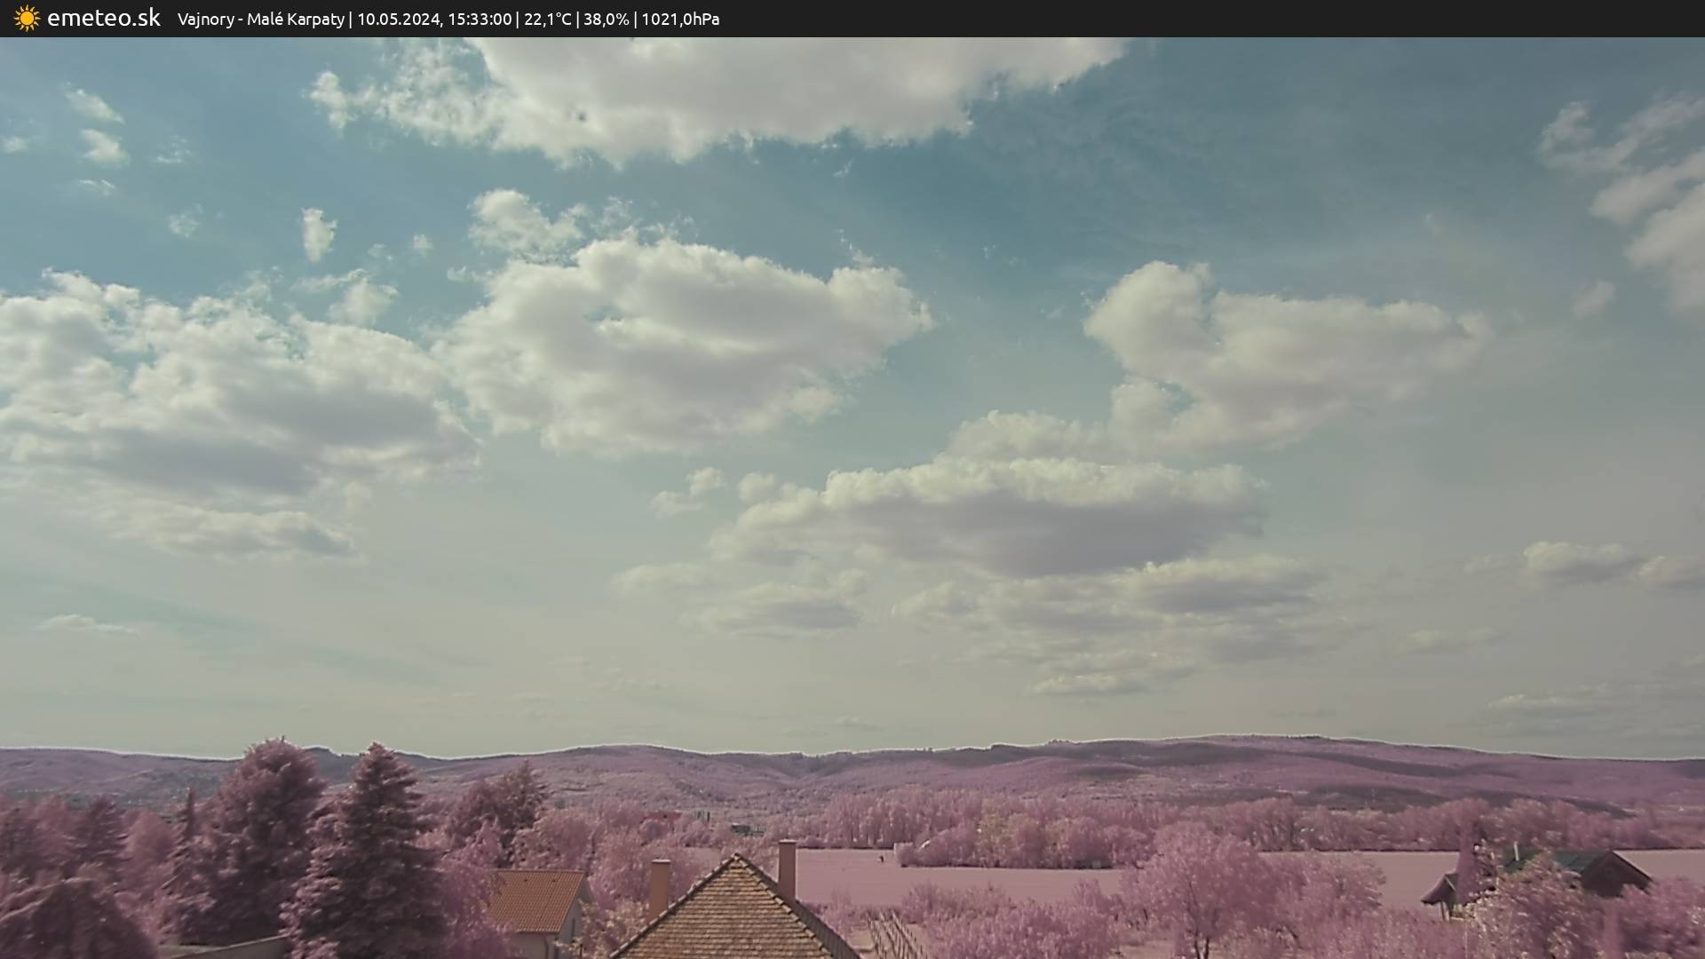
Task: Click the sun logo icon
Action: pyautogui.click(x=27, y=19)
